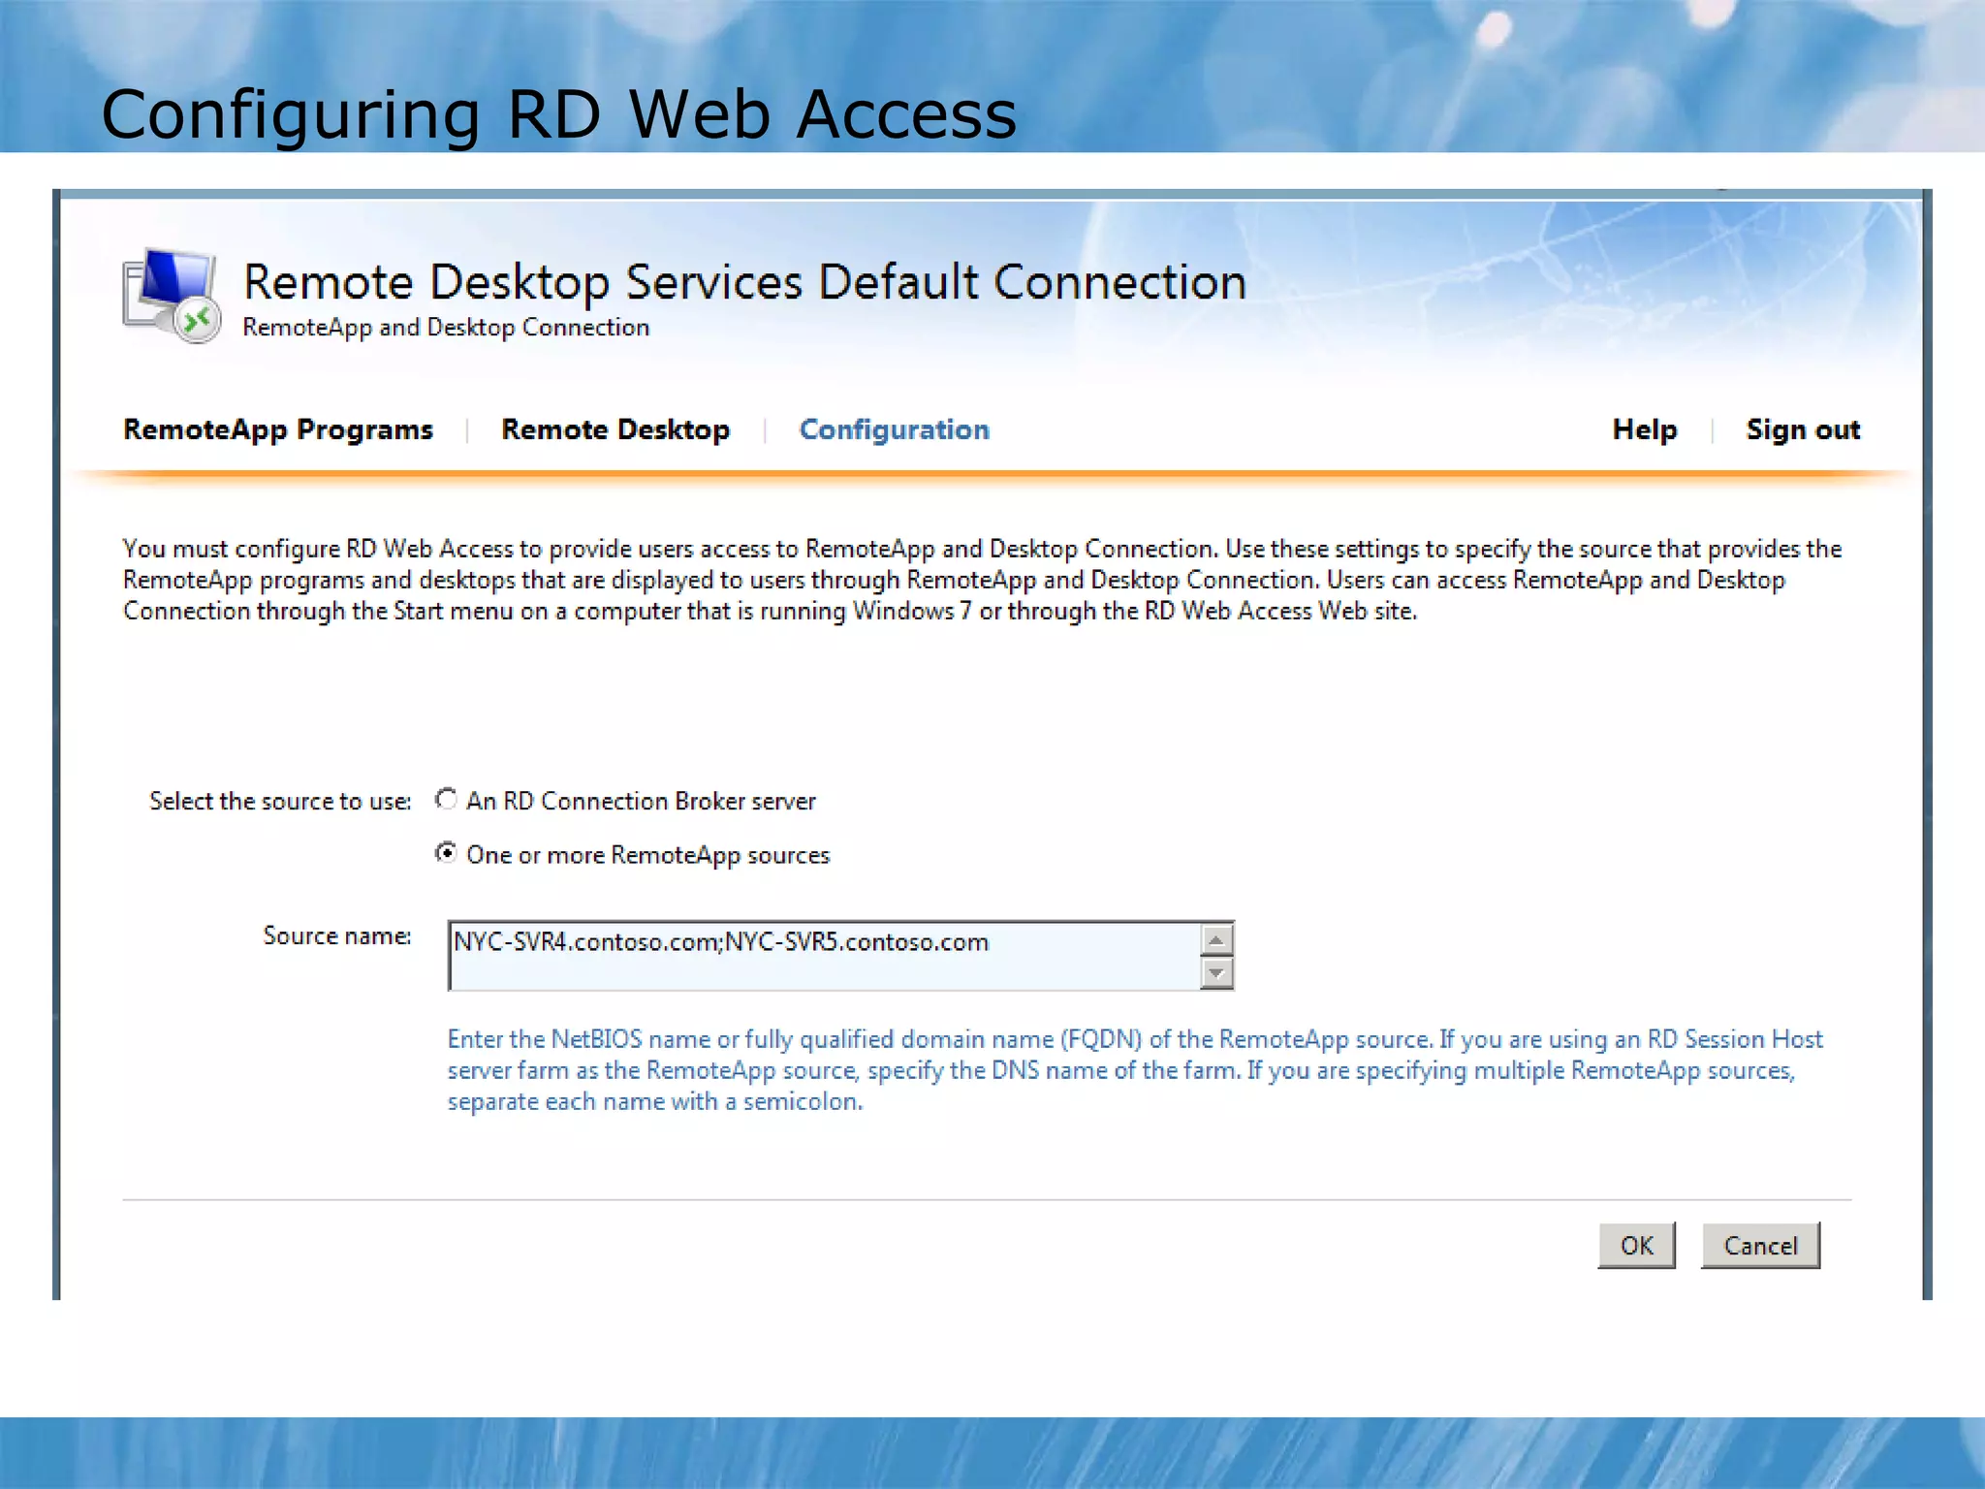Image resolution: width=1985 pixels, height=1489 pixels.
Task: Click the Source name scroll down arrow
Action: [1216, 972]
